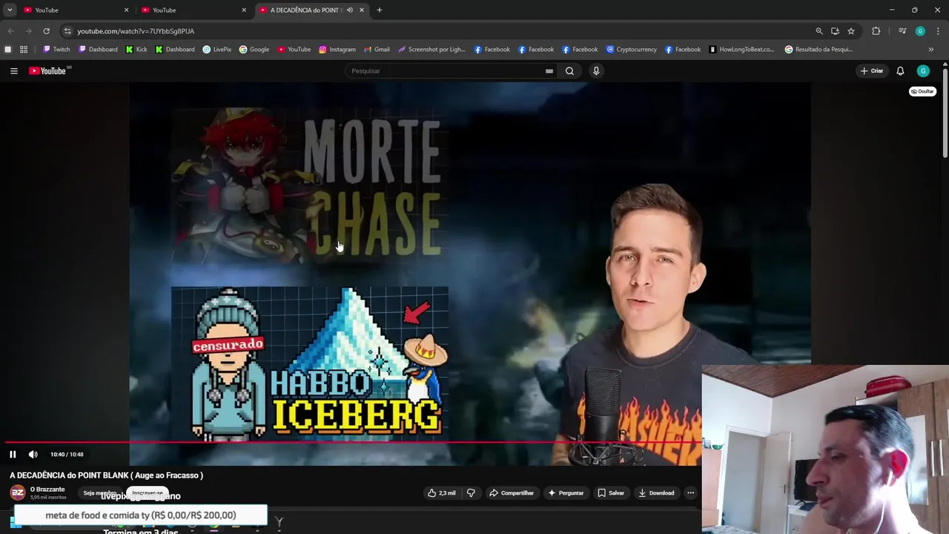Open site information icon in address bar
The image size is (949, 534).
click(67, 31)
